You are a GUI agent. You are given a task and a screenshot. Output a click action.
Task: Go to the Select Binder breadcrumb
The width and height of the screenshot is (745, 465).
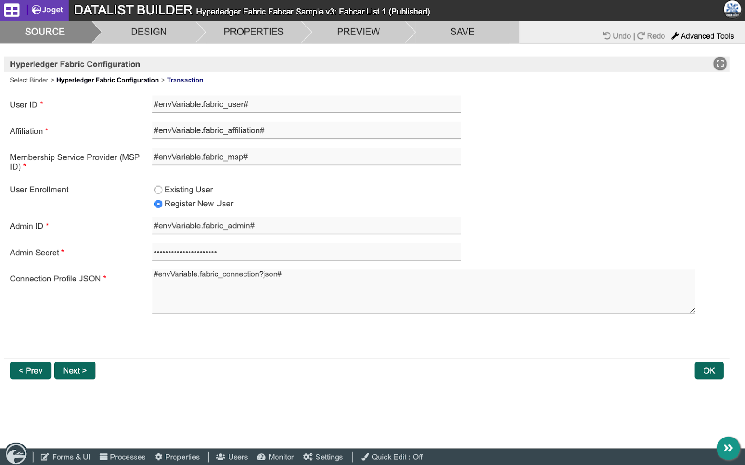click(x=29, y=80)
